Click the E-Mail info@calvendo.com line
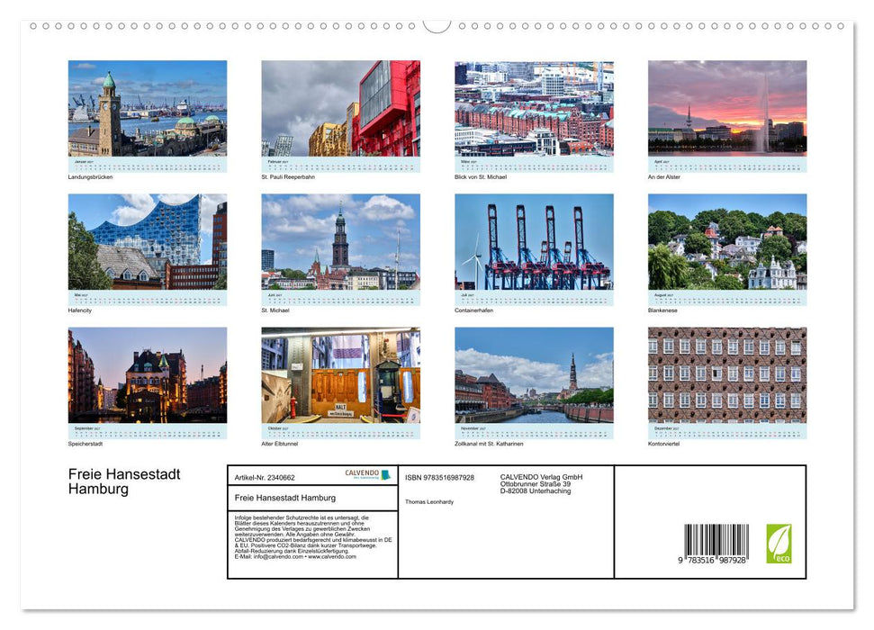This screenshot has height=630, width=874. (x=295, y=556)
